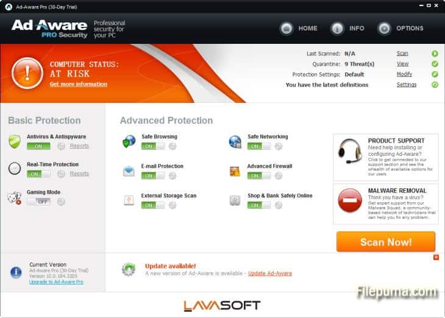Toggle Advanced Firewall switch
The width and height of the screenshot is (445, 318).
tap(259, 175)
